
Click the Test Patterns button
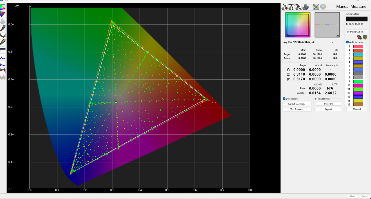pos(297,109)
